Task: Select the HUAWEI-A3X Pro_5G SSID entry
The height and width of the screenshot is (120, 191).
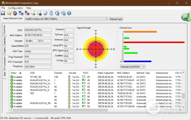Action: pyautogui.click(x=40, y=103)
